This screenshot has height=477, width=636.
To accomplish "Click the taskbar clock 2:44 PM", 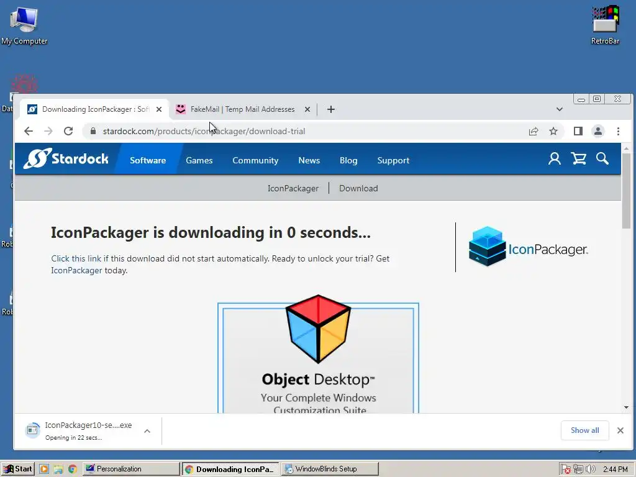I will 616,470.
